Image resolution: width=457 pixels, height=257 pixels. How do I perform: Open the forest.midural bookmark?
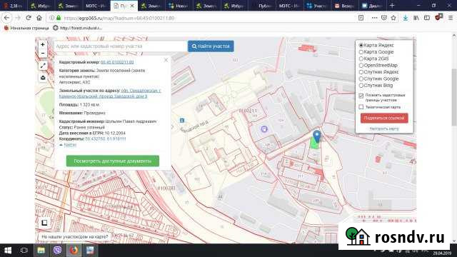click(78, 28)
